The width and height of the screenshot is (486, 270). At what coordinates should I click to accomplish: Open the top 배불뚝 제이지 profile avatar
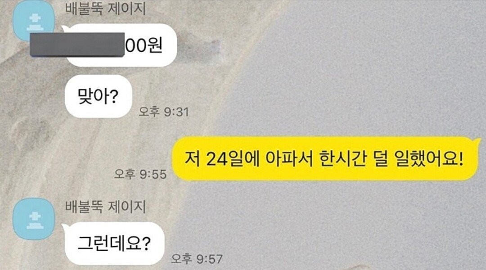33,21
